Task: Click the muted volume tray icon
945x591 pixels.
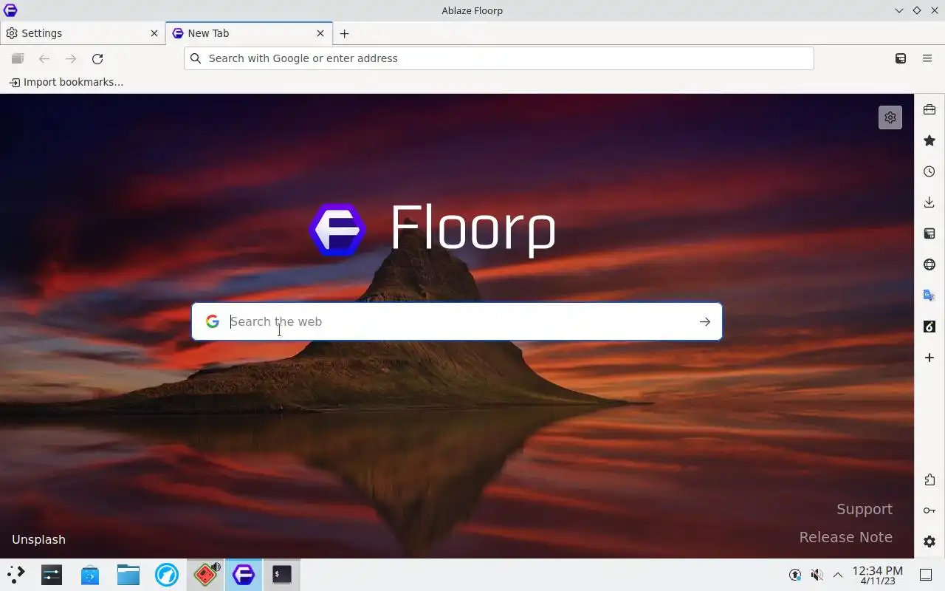Action: [x=817, y=575]
